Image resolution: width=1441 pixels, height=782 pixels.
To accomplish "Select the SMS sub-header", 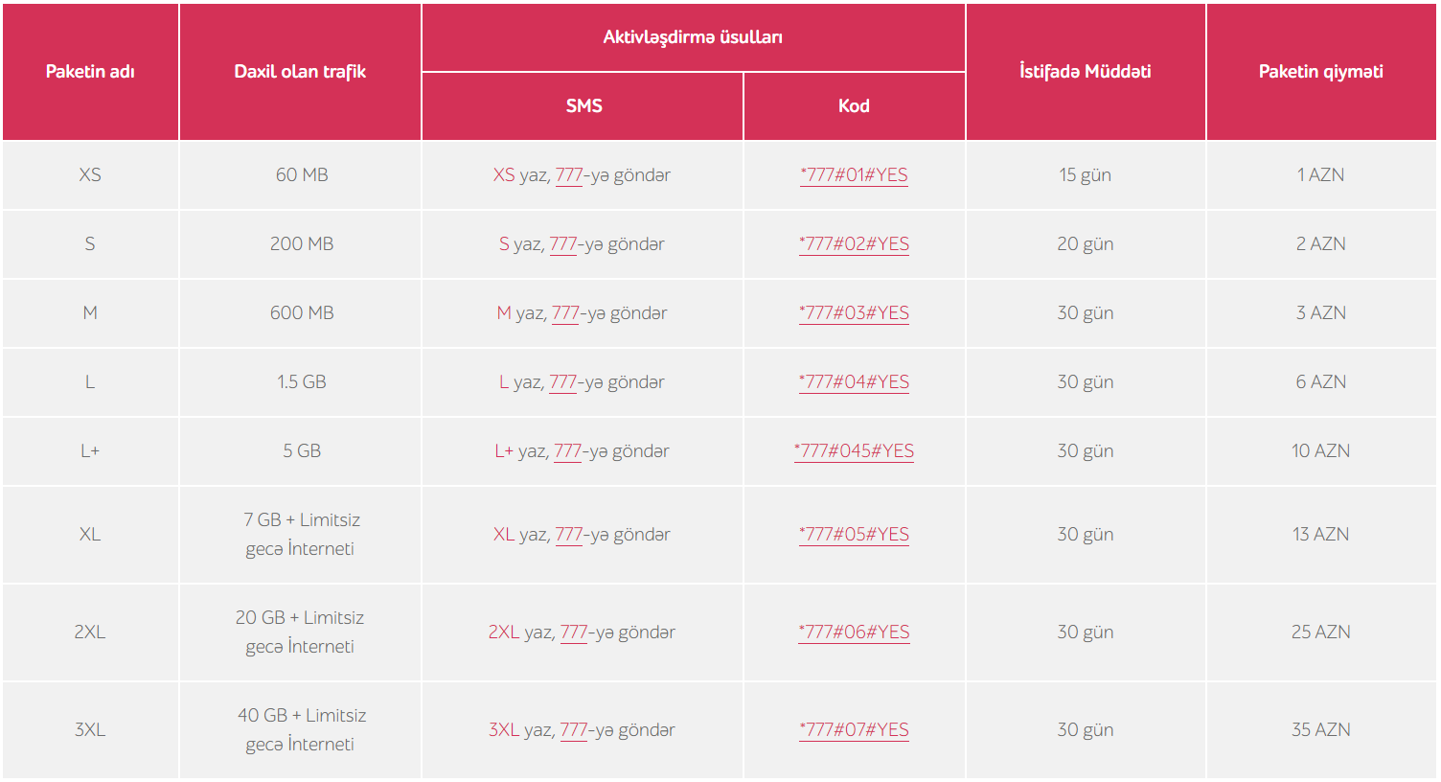I will point(583,106).
